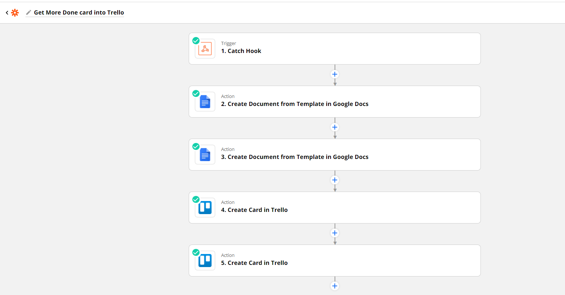Add a step after Catch Hook trigger

coord(335,74)
